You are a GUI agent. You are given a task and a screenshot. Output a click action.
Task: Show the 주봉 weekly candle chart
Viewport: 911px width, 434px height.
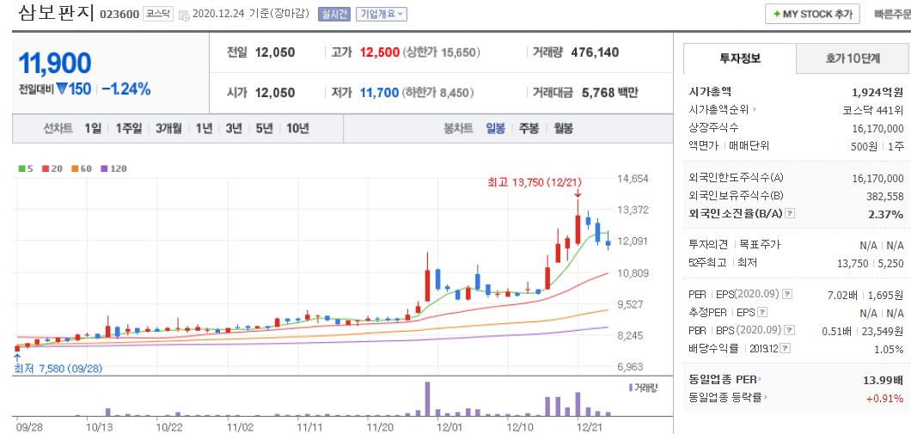point(529,128)
